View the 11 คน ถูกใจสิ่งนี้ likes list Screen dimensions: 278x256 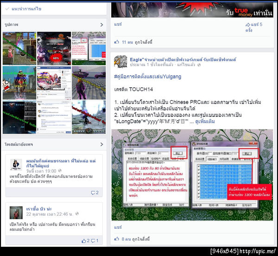coord(137,42)
